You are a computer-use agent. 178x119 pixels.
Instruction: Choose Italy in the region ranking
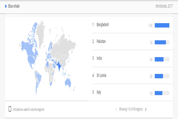click(99, 92)
